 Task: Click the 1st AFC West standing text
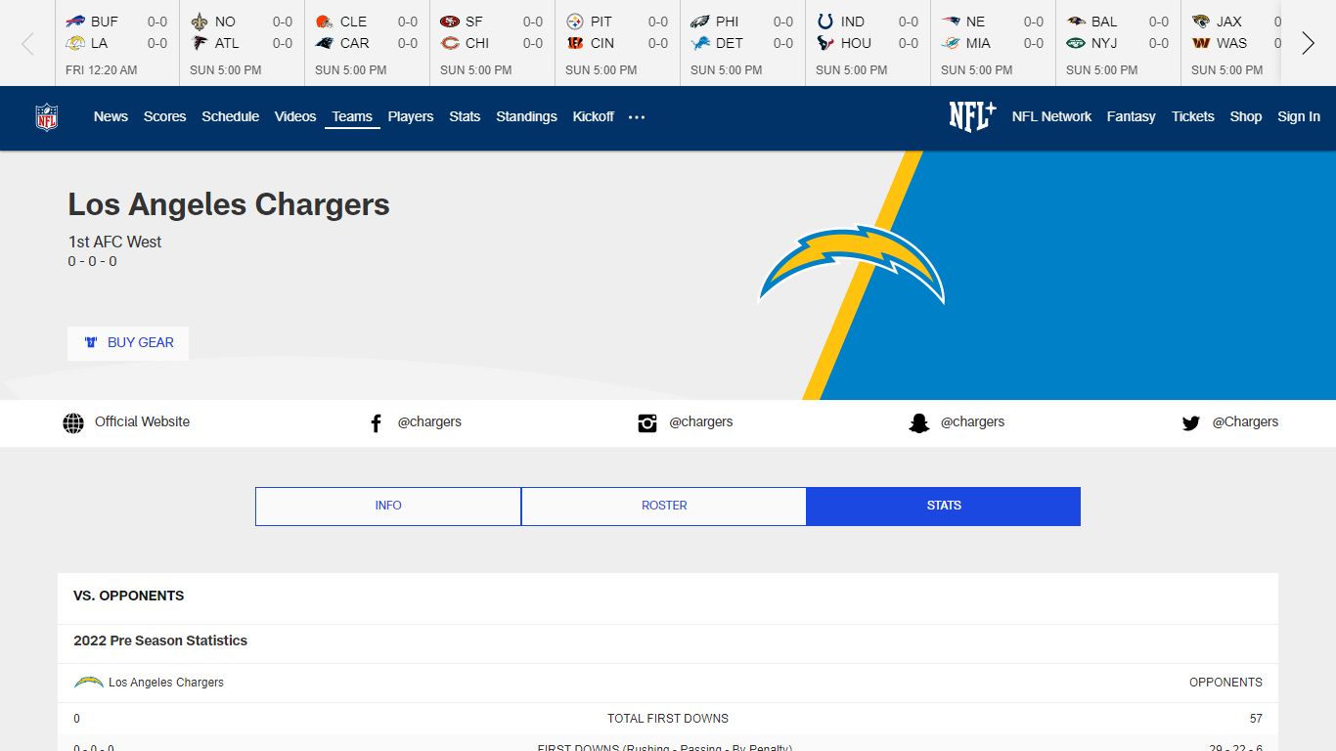click(114, 242)
